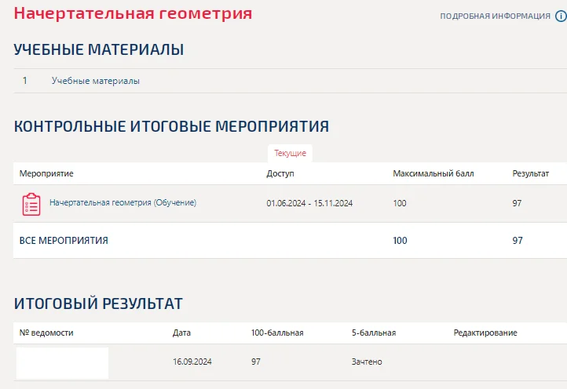
Task: Click the clipboard icon for Начертательная геометрия event
Action: 31,204
